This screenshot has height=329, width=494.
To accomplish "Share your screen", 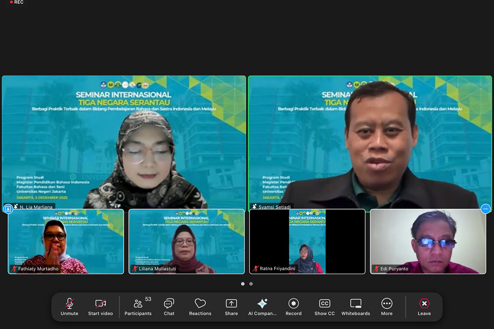I will point(231,307).
